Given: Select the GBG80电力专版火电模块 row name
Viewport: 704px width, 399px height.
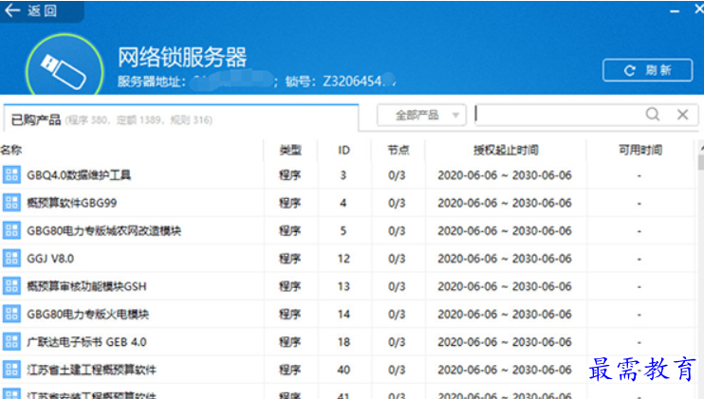Looking at the screenshot, I should click(87, 314).
